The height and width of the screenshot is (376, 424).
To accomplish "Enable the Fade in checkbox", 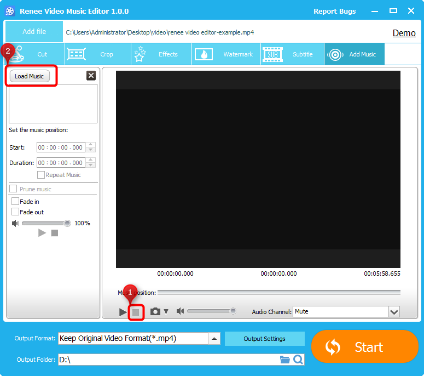I will click(x=15, y=202).
